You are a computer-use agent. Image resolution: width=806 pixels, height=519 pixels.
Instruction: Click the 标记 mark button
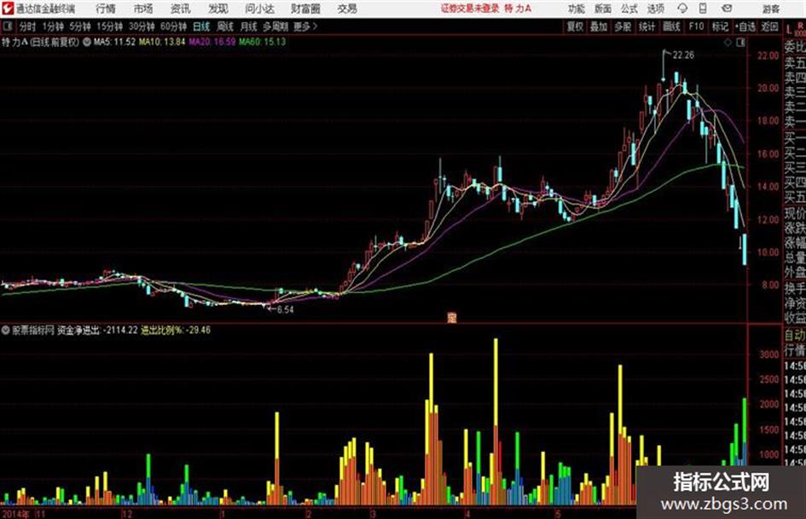pyautogui.click(x=720, y=26)
